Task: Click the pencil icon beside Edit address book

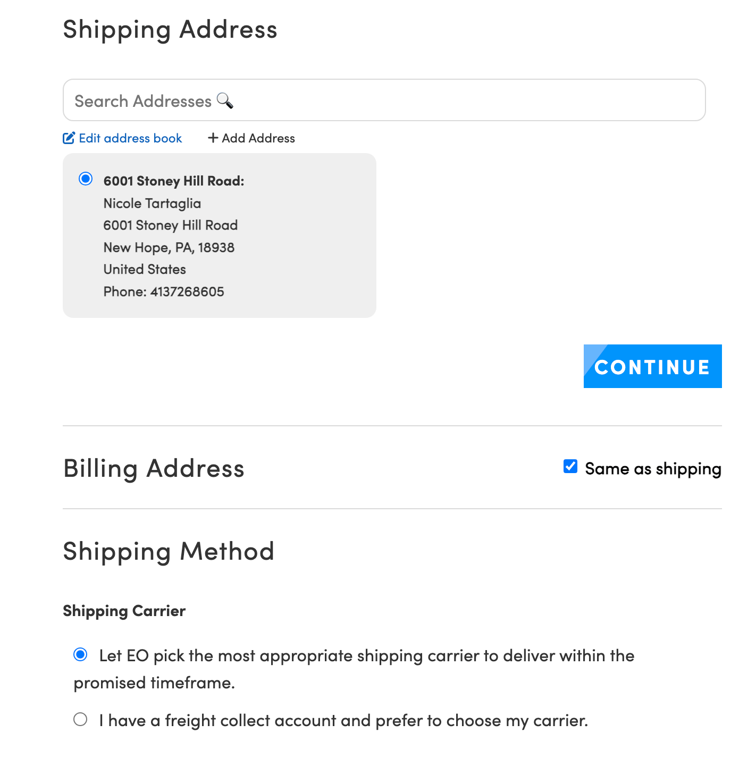Action: (x=69, y=138)
